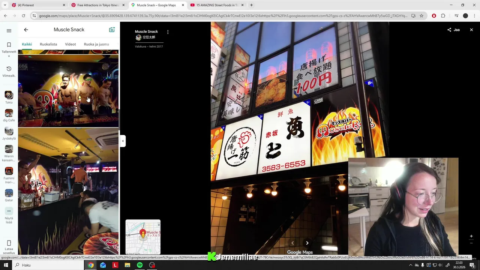The height and width of the screenshot is (270, 480).
Task: Open the Qatar recent item
Action: [x=9, y=195]
